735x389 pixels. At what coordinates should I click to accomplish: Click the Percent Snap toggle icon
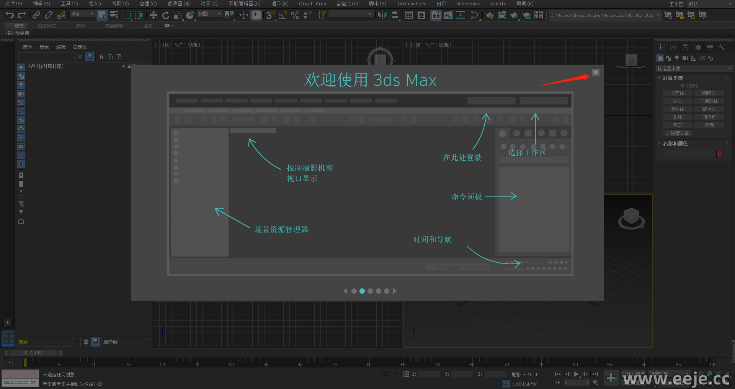pos(295,15)
